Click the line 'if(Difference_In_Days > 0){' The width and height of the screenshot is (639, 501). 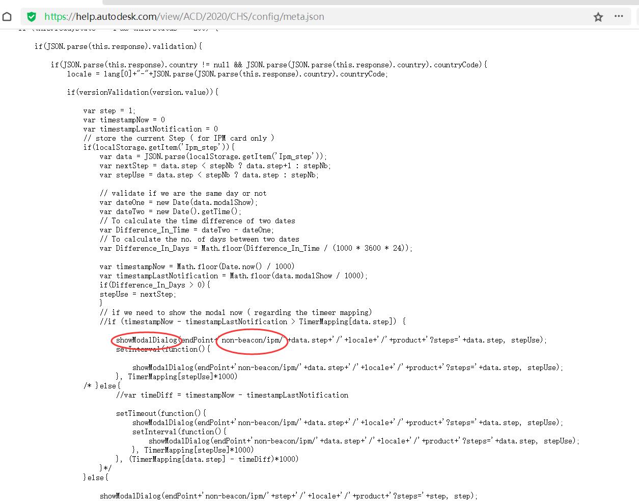(155, 285)
